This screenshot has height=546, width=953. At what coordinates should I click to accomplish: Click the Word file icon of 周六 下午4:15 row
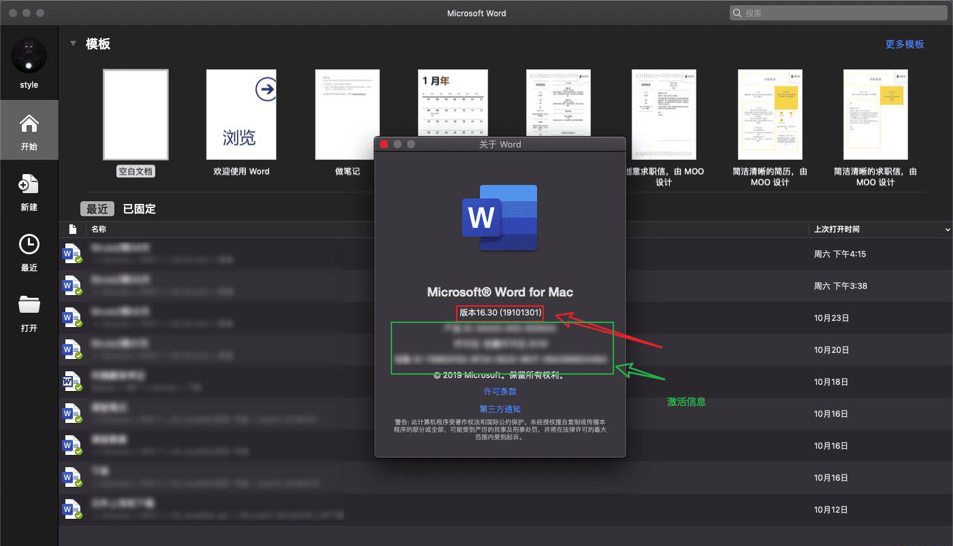(x=72, y=254)
